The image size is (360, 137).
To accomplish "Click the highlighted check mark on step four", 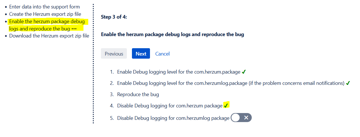I will pyautogui.click(x=226, y=106).
